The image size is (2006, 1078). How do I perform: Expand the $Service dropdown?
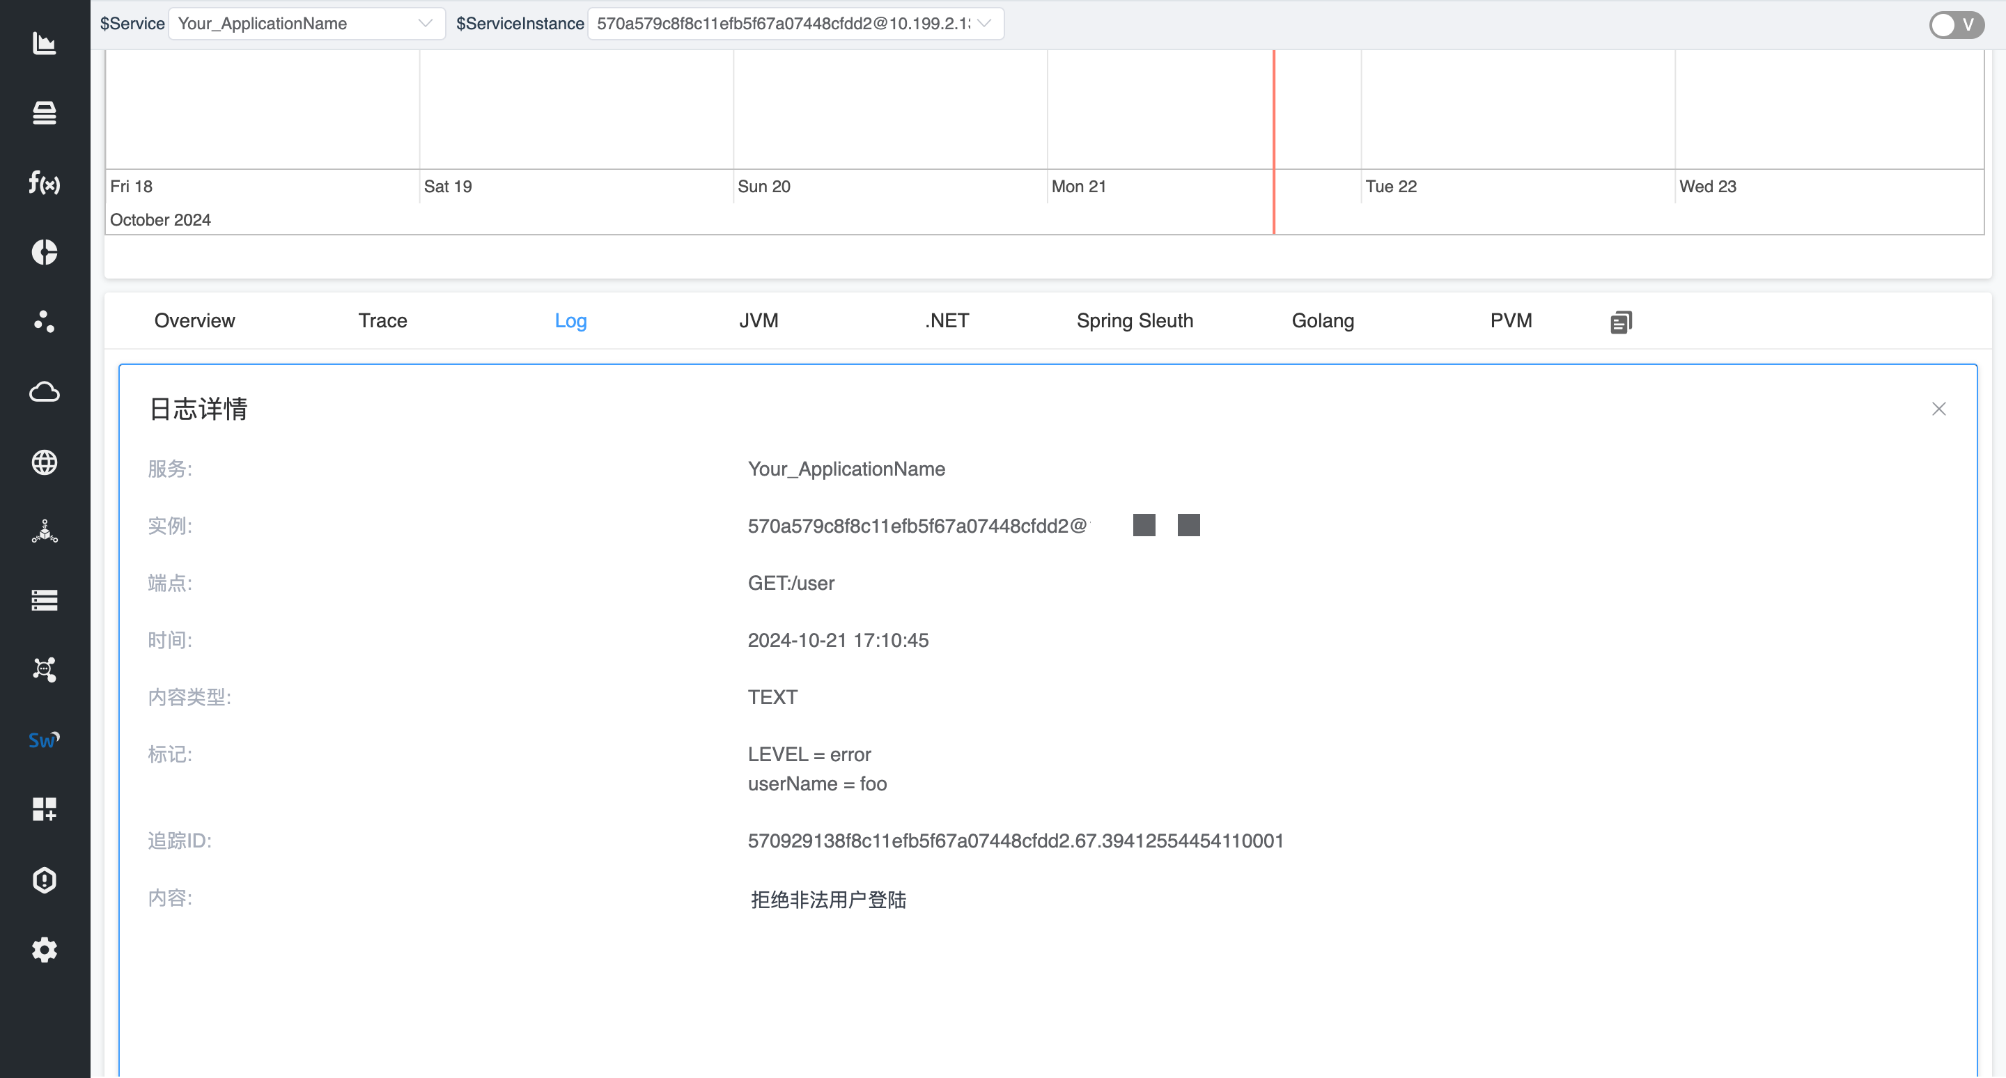[x=306, y=24]
